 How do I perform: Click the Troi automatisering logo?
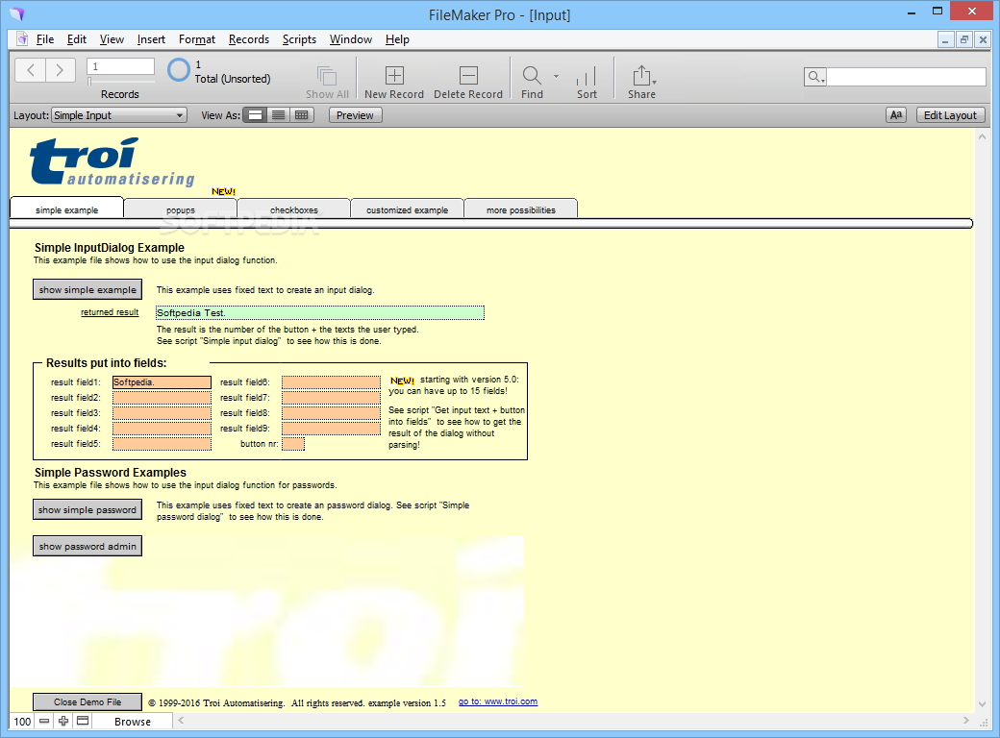112,161
